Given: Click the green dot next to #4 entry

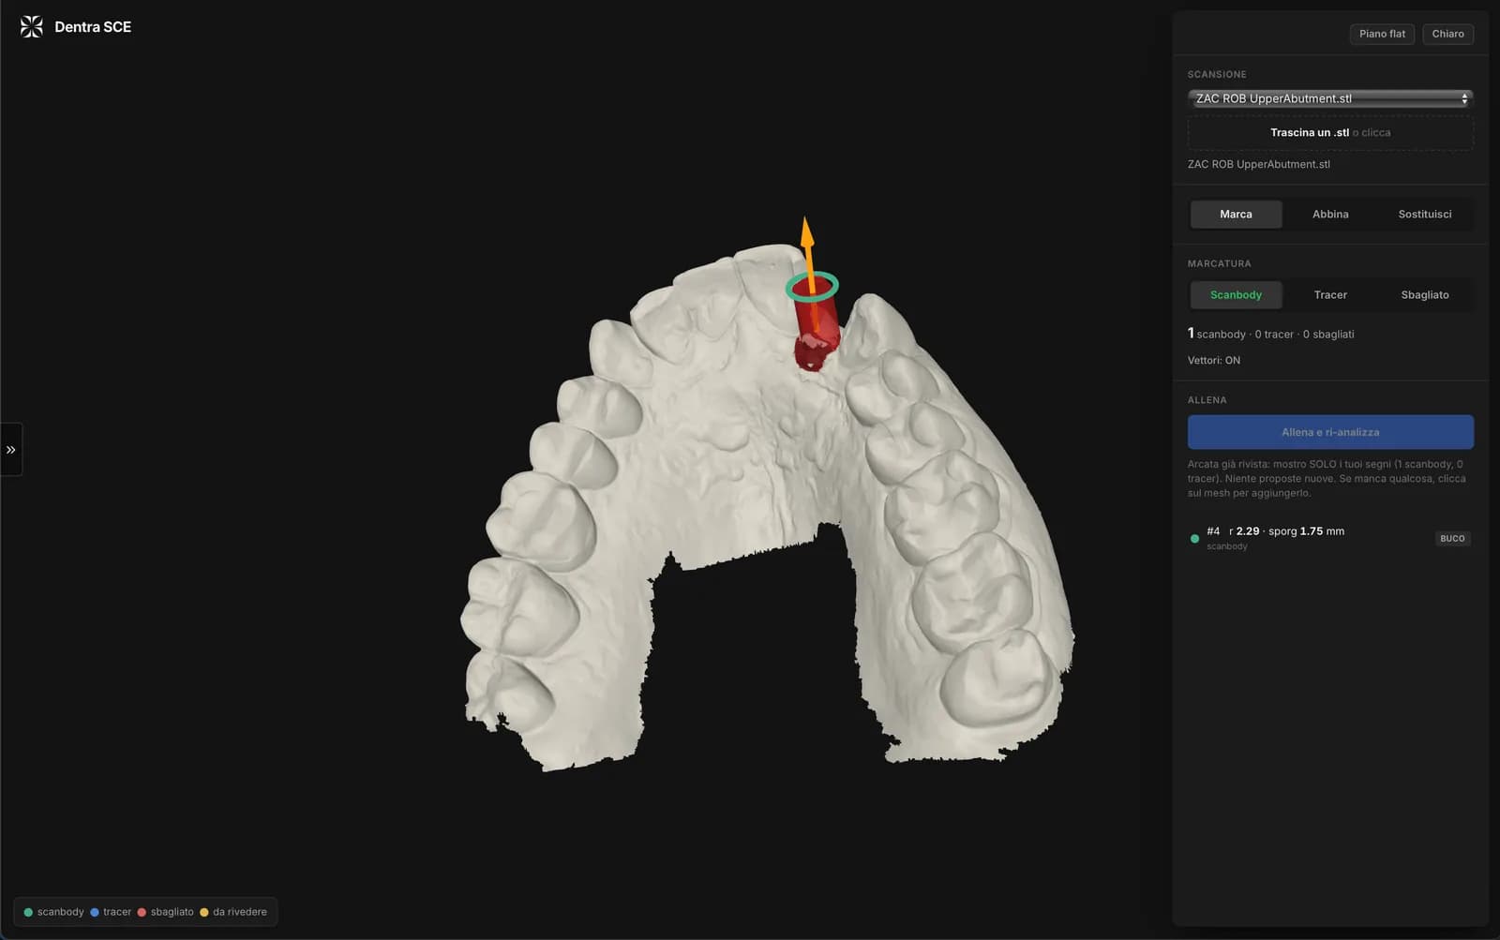Looking at the screenshot, I should [1194, 539].
